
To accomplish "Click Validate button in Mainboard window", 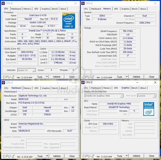I will pyautogui.click(x=57, y=156).
